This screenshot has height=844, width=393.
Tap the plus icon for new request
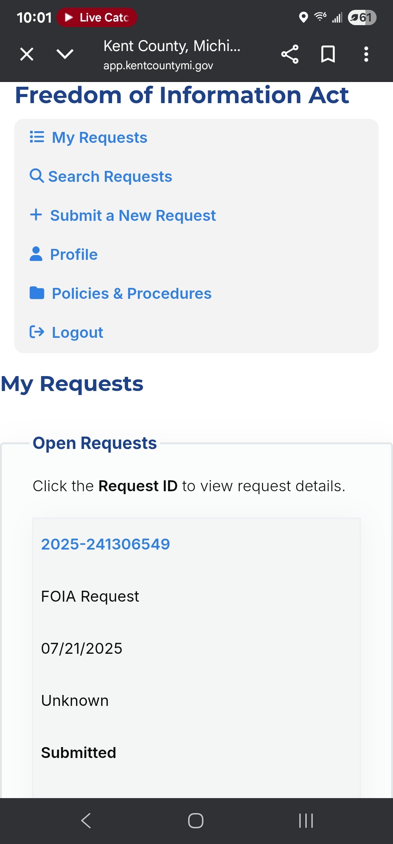[36, 215]
